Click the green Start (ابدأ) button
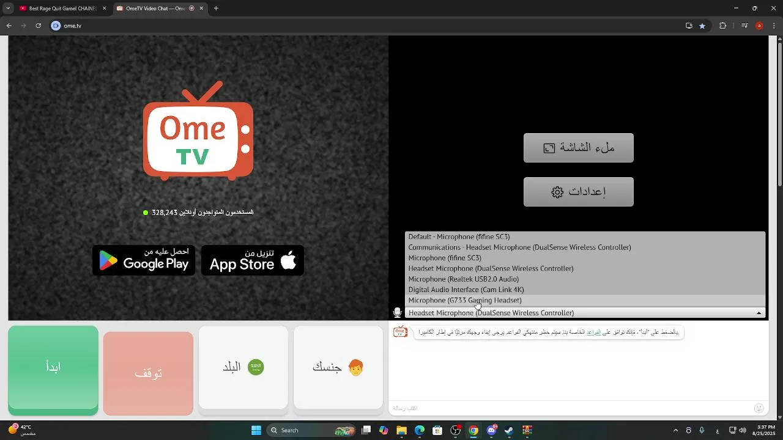 click(x=53, y=370)
